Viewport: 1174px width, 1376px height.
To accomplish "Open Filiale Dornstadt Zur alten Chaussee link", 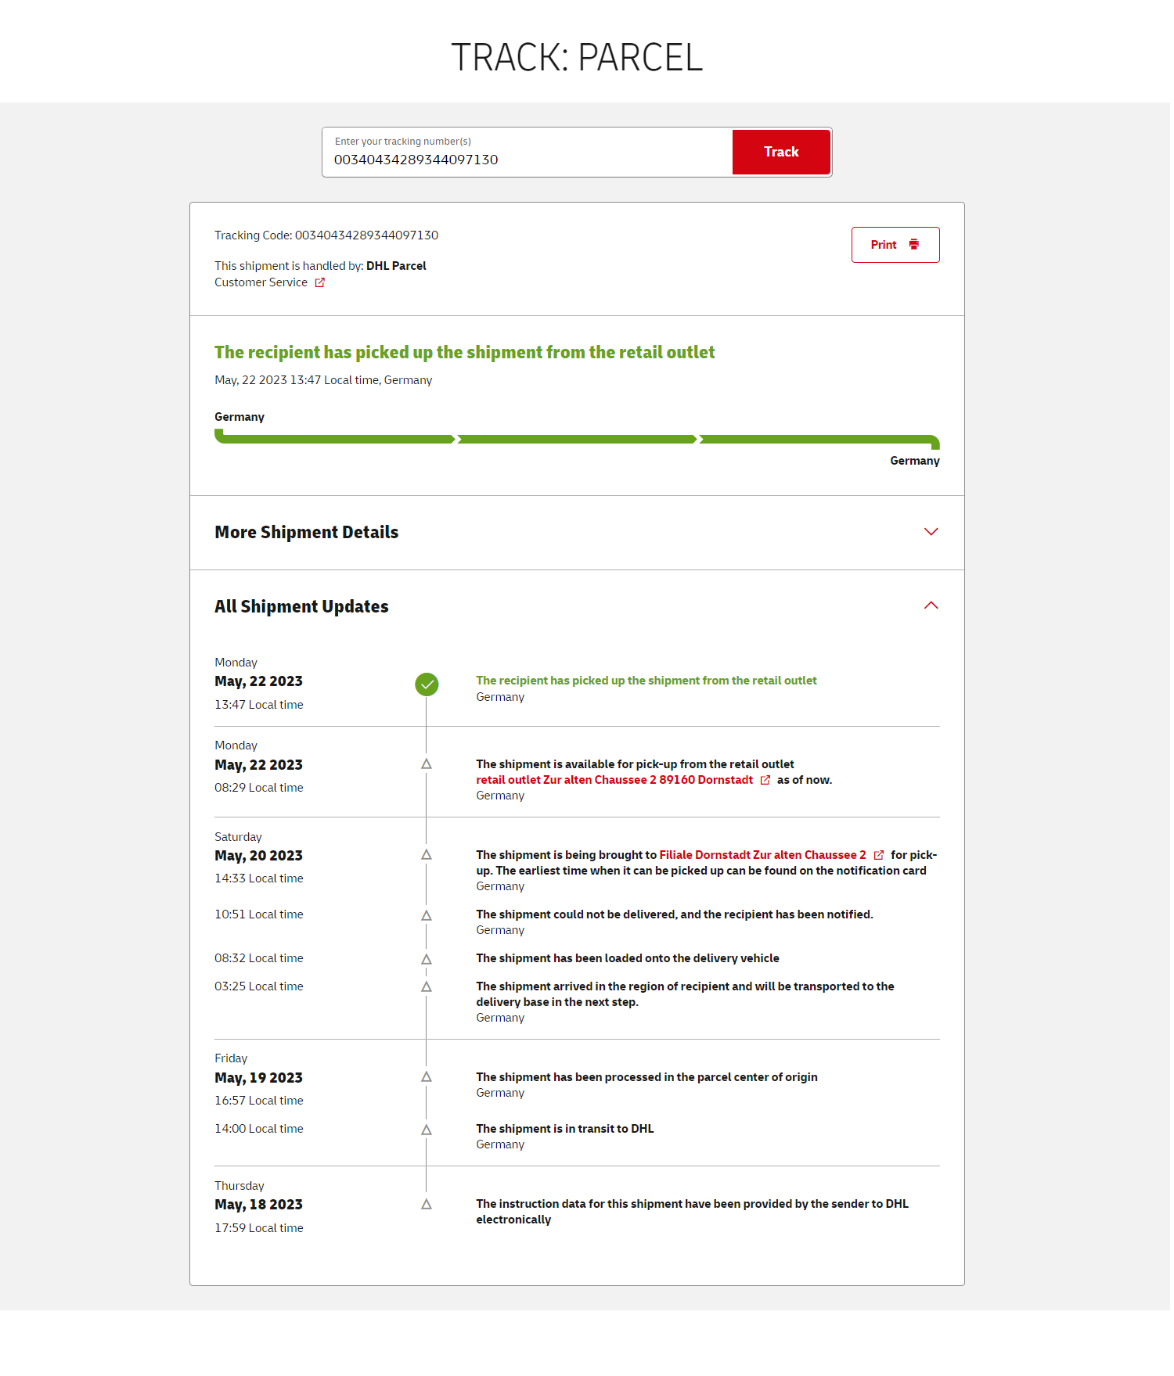I will pos(762,855).
